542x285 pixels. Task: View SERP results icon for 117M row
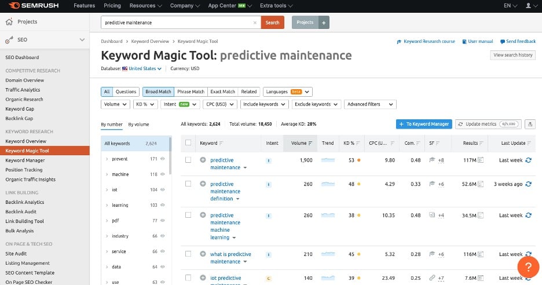[x=481, y=160]
